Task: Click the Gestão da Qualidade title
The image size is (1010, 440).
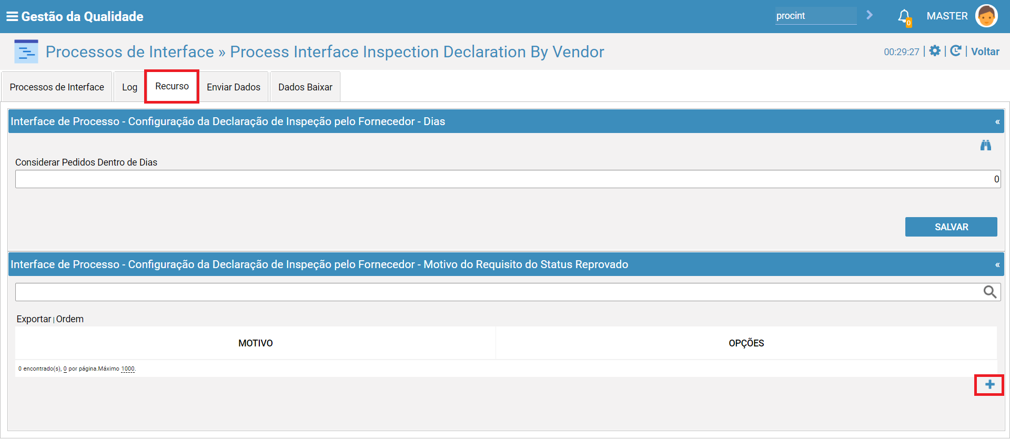Action: coord(82,16)
